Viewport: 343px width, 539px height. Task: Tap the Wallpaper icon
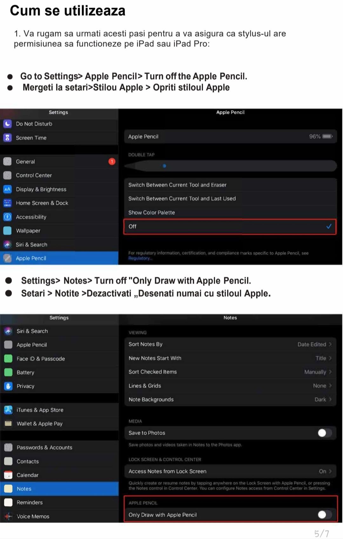click(x=7, y=230)
